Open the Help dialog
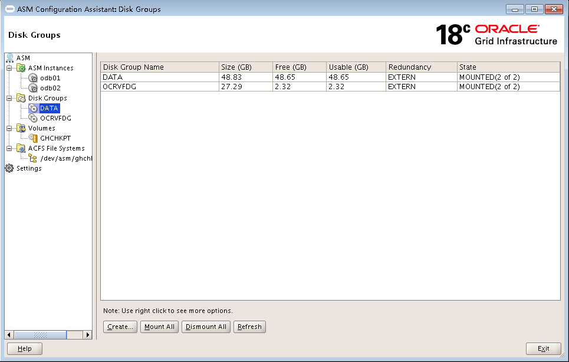Image resolution: width=569 pixels, height=362 pixels. (x=24, y=348)
